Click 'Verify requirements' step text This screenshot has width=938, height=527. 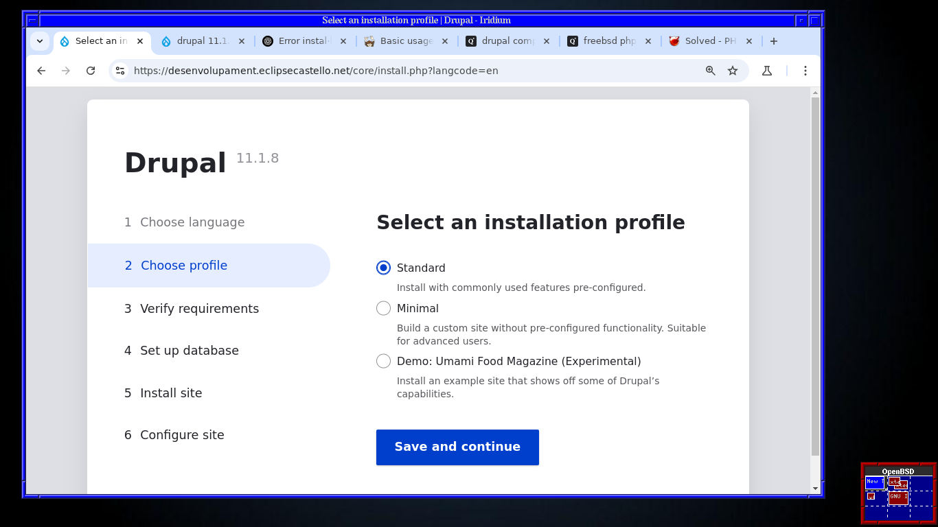click(x=200, y=309)
